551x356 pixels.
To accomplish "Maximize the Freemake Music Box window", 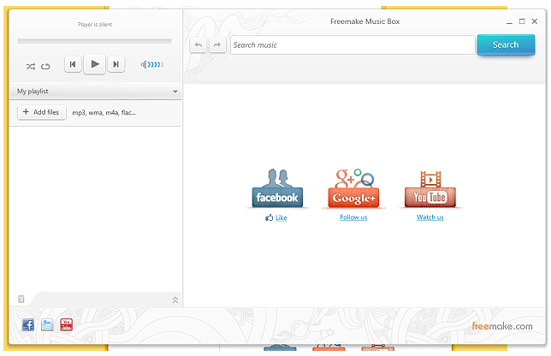I will tap(522, 21).
